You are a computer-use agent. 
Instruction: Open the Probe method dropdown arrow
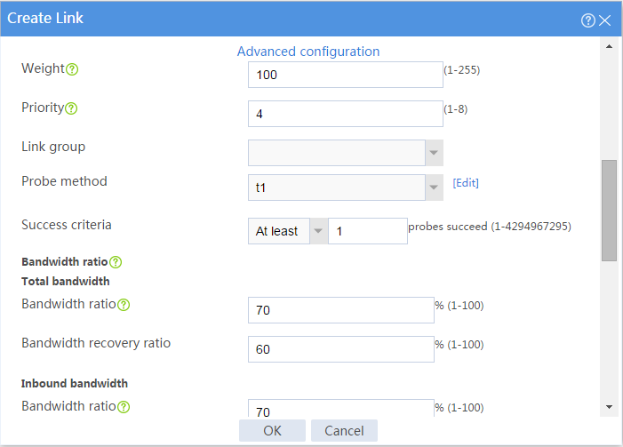point(434,188)
